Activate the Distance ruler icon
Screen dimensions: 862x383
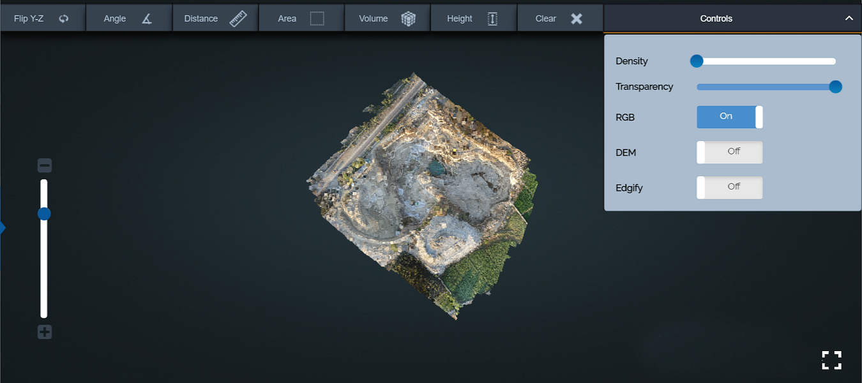click(238, 19)
